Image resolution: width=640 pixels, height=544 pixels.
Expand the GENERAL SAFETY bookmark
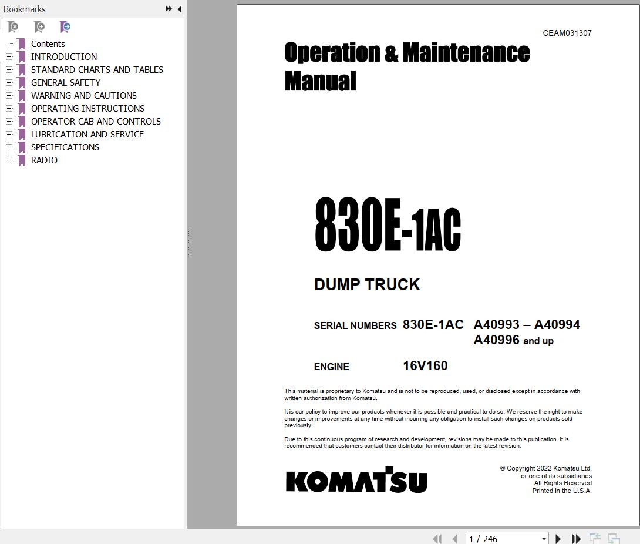(x=9, y=83)
